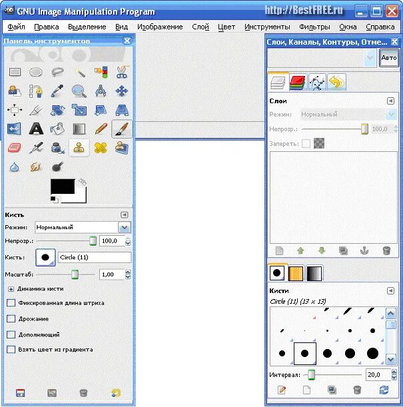Select the Free Select lasso tool

(x=57, y=72)
